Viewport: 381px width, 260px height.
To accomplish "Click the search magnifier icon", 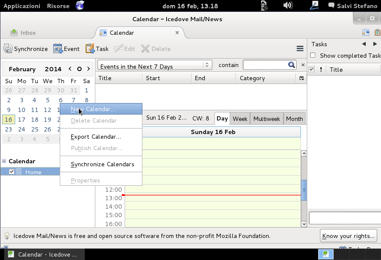I will click(x=291, y=65).
